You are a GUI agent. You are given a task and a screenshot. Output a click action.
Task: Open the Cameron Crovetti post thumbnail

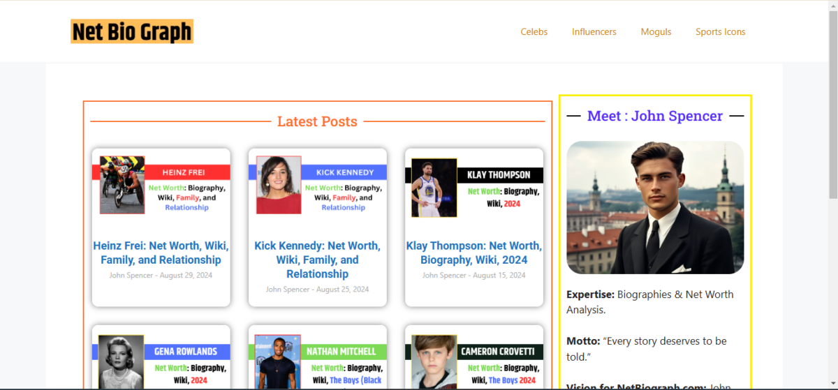point(474,361)
